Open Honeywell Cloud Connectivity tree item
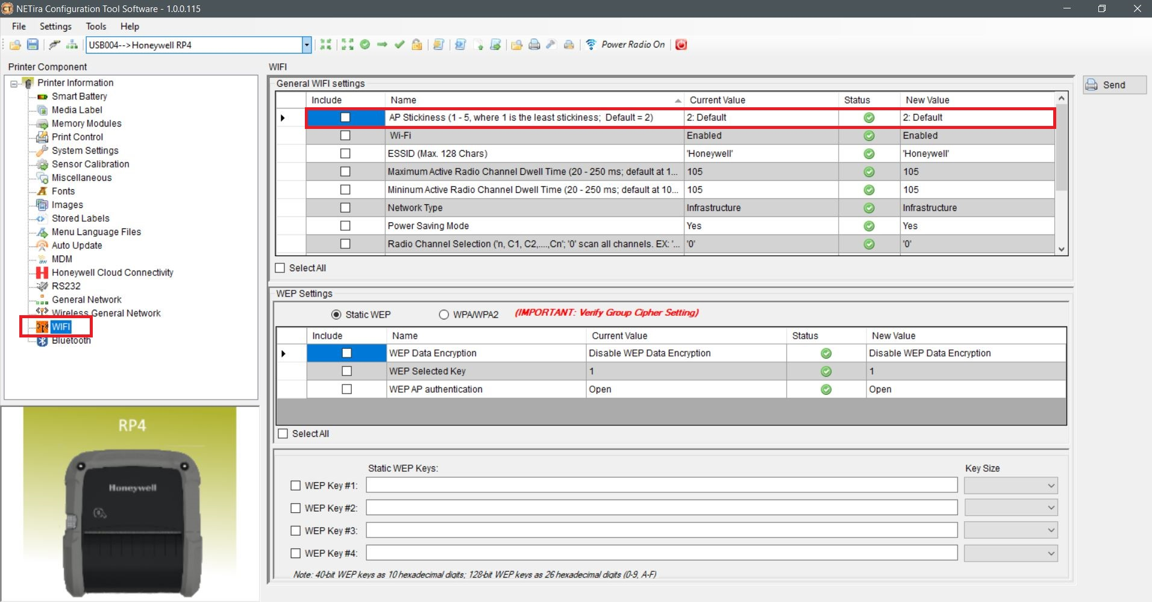 click(x=113, y=272)
